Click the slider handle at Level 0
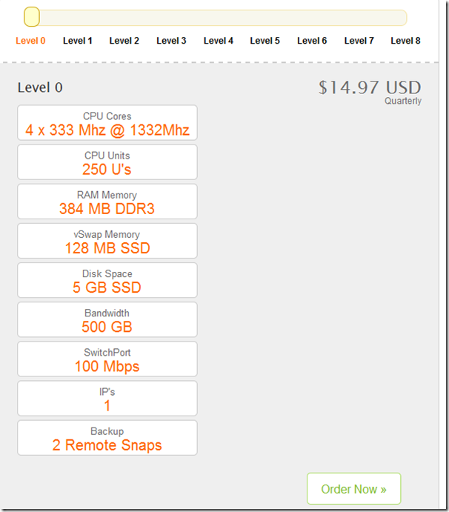This screenshot has height=512, width=449. (x=32, y=16)
